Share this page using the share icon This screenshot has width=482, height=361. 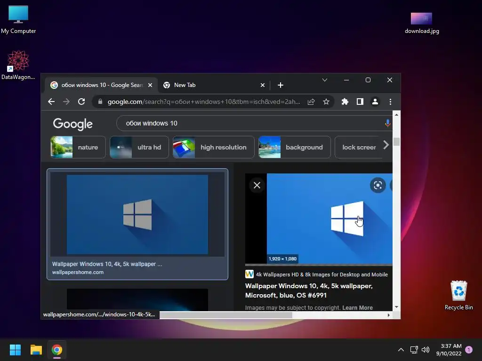pyautogui.click(x=311, y=102)
